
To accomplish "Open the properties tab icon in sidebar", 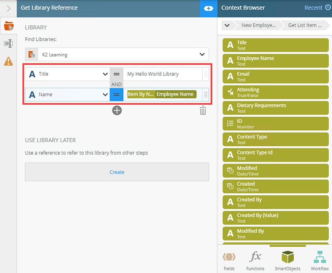I will tap(8, 44).
